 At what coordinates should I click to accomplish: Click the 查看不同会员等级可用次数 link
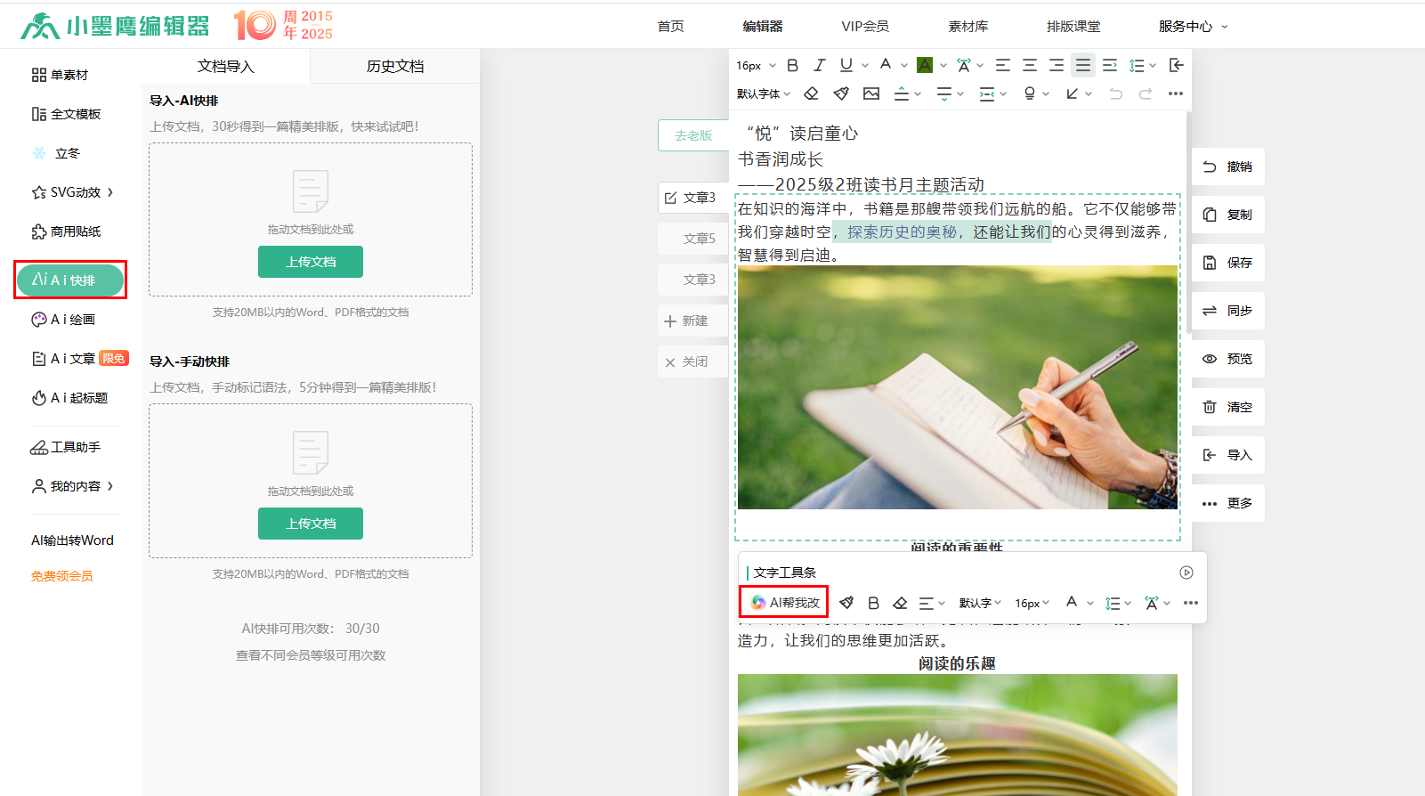311,655
